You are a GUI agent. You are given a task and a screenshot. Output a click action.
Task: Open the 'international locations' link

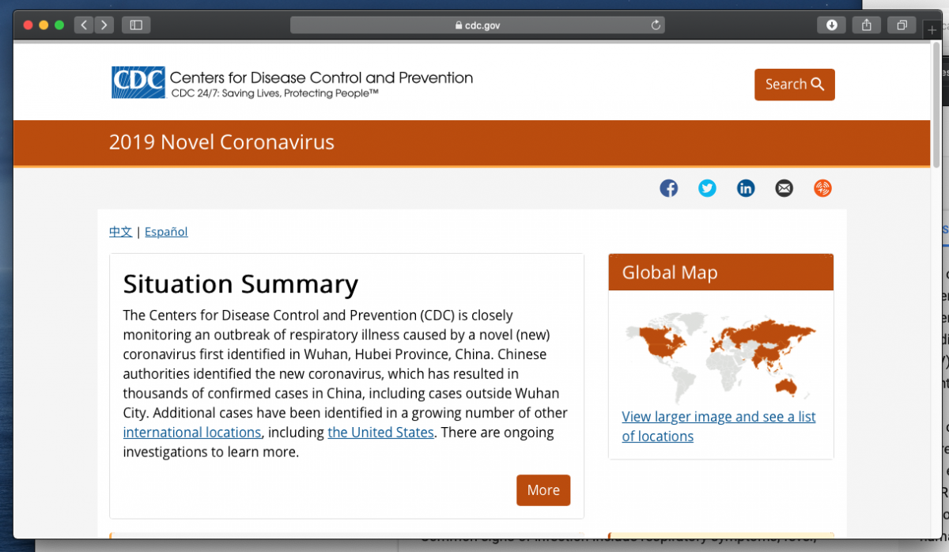click(x=191, y=432)
